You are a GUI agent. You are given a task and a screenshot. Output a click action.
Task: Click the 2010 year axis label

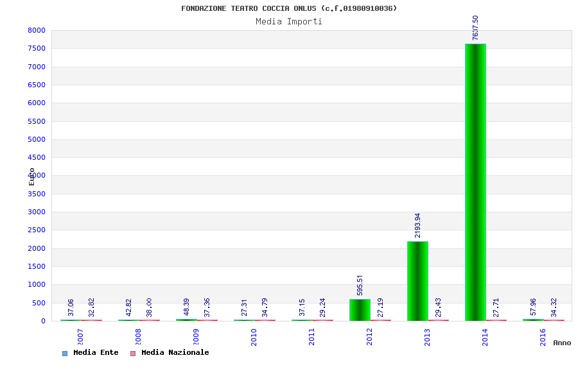(254, 337)
